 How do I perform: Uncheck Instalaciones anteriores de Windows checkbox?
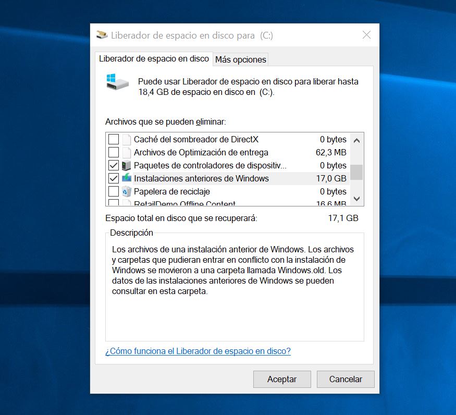113,178
